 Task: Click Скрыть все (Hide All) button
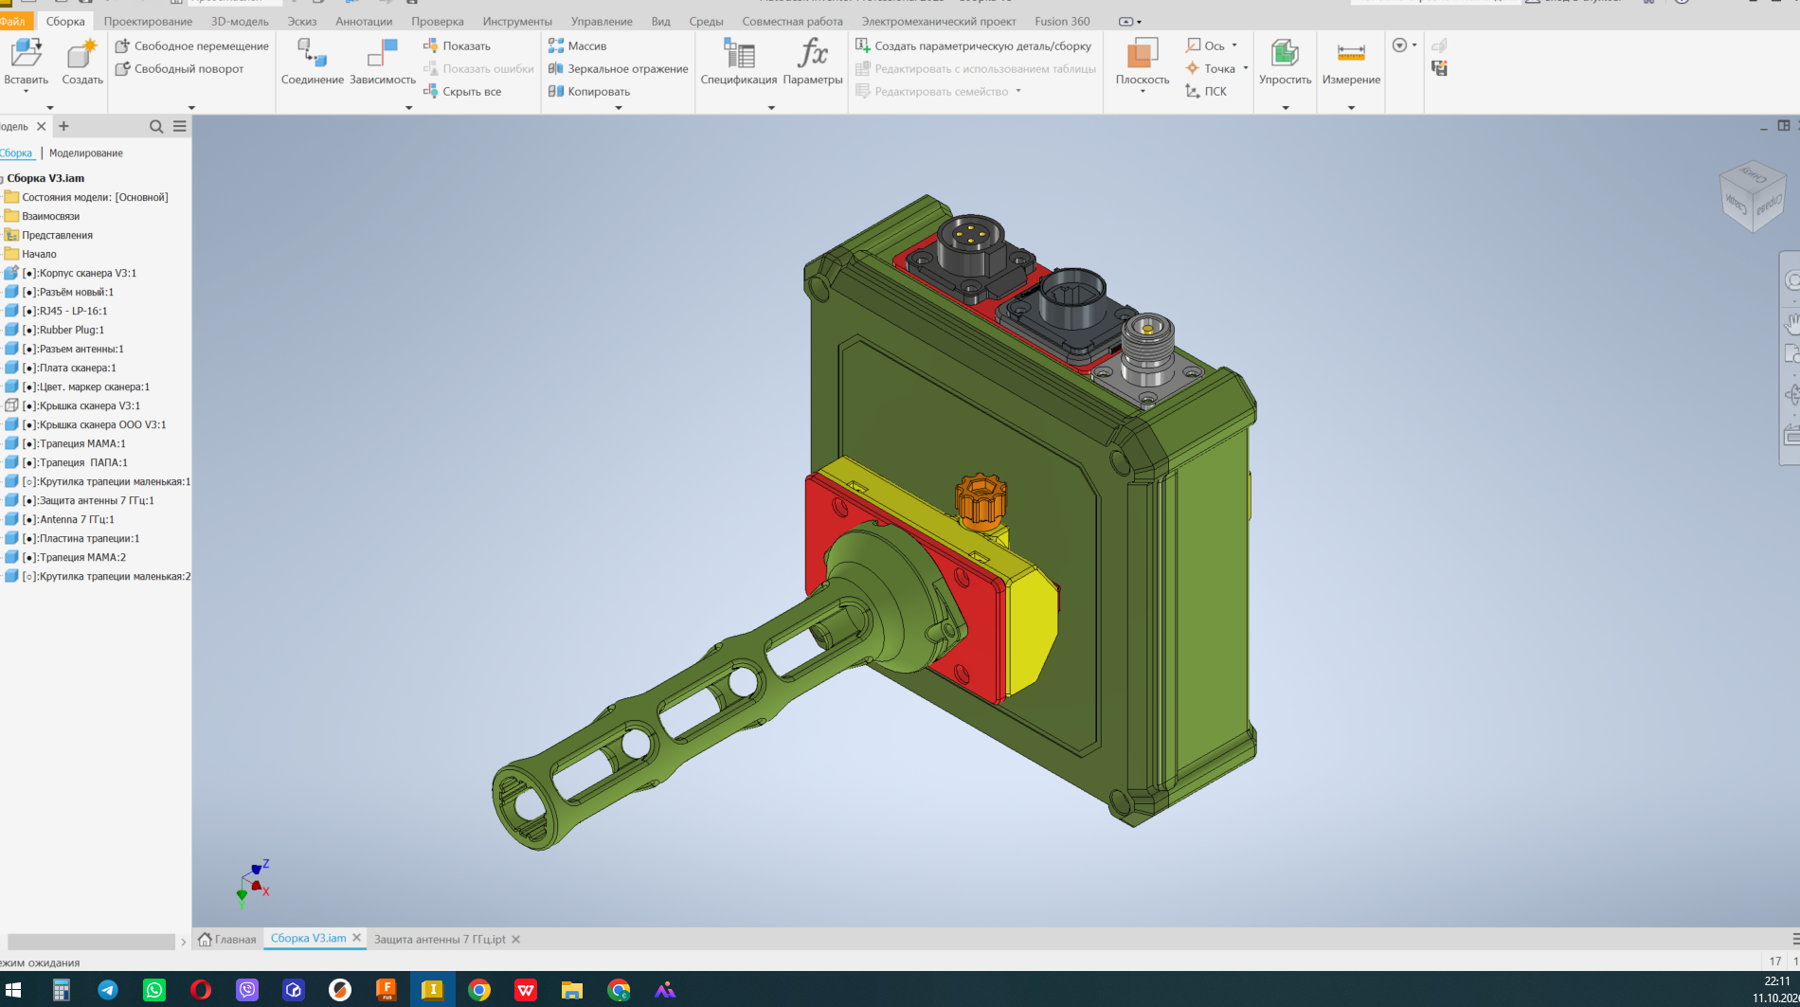pyautogui.click(x=462, y=91)
